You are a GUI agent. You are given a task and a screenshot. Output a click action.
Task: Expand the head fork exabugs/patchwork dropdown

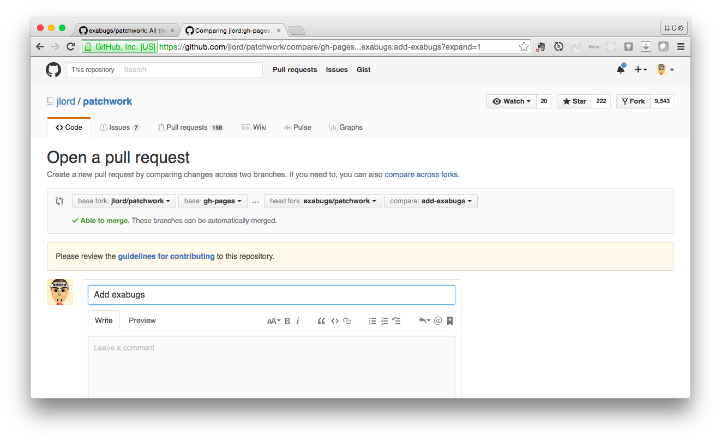(323, 201)
